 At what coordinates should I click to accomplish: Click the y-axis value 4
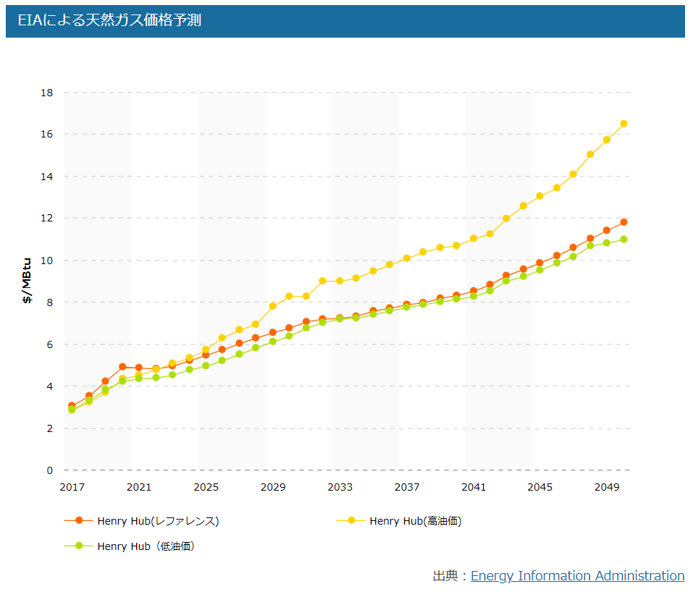point(50,386)
